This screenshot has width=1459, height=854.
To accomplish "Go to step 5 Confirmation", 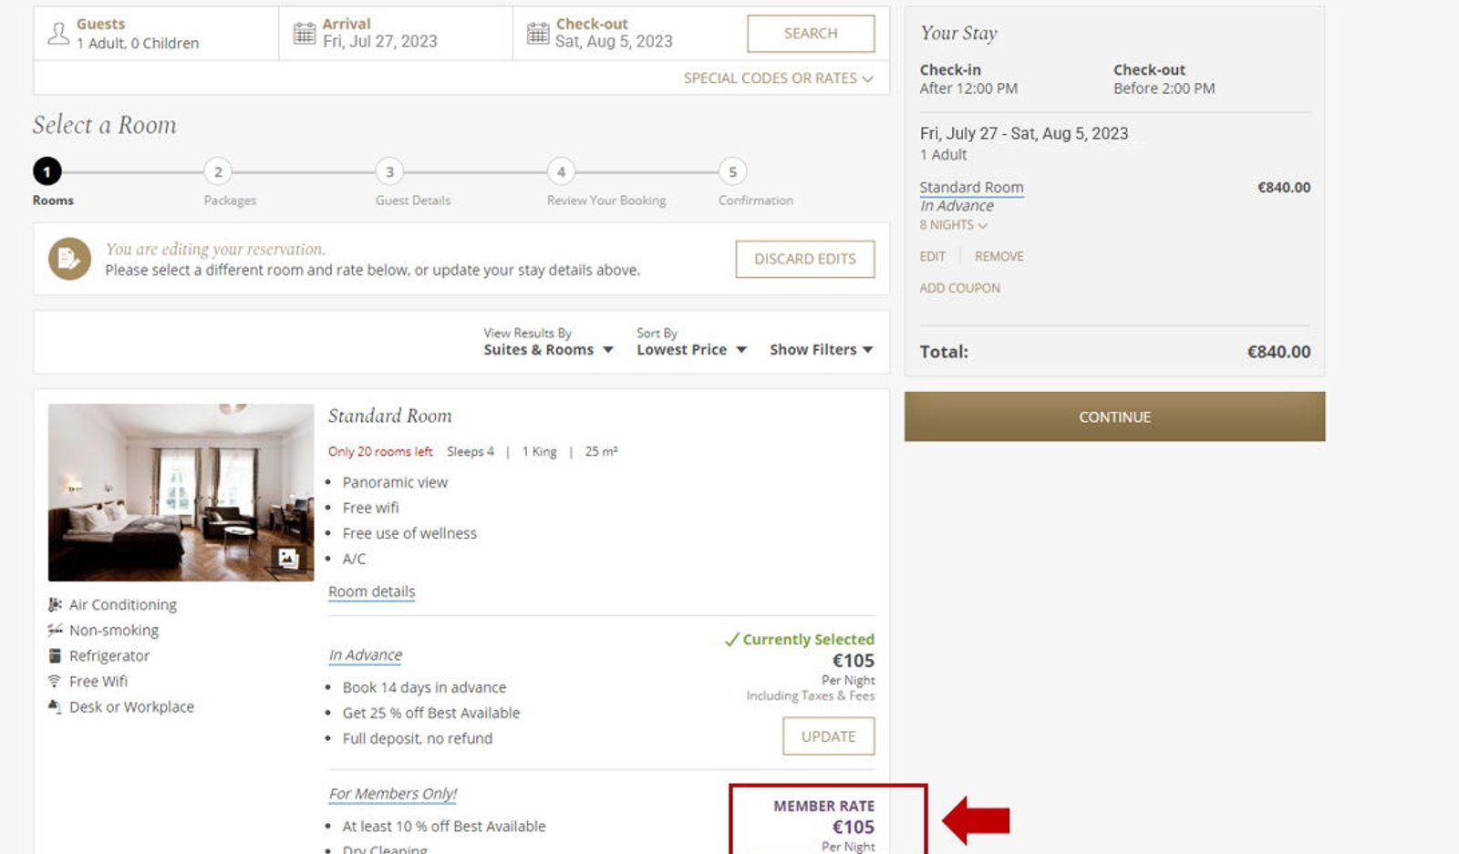I will pos(732,171).
